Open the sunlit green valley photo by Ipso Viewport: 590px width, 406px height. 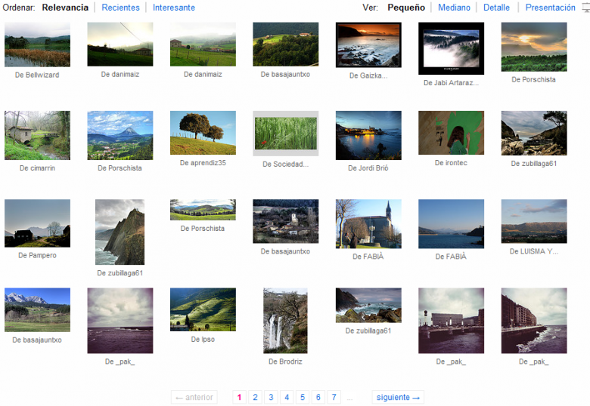click(x=203, y=309)
